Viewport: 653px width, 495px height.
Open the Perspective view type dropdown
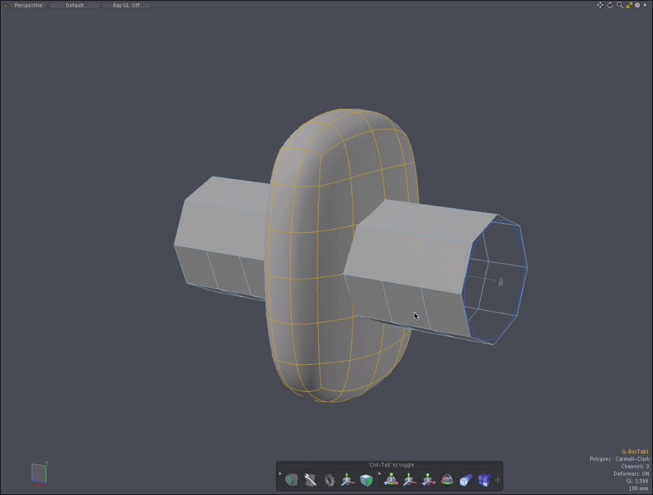[x=28, y=5]
